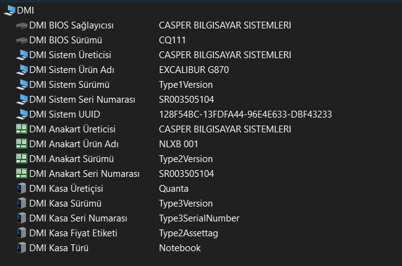
Task: Click case icon beside DMI Kasa Türü
Action: (x=22, y=248)
